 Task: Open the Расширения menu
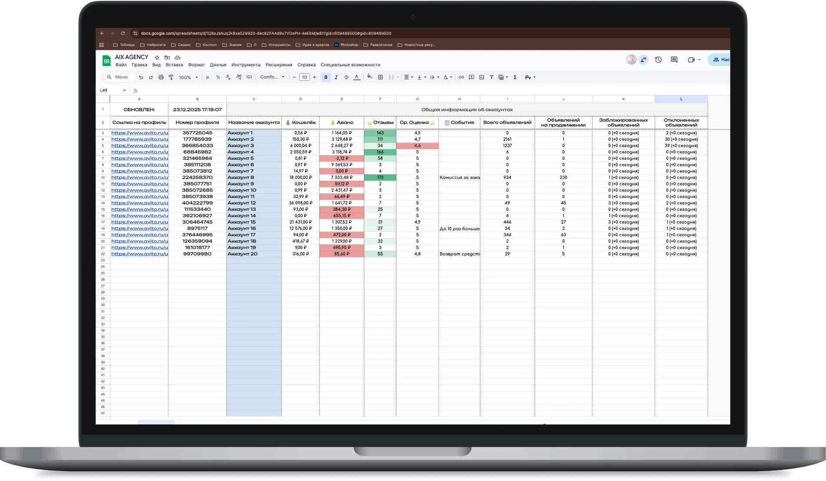point(279,65)
